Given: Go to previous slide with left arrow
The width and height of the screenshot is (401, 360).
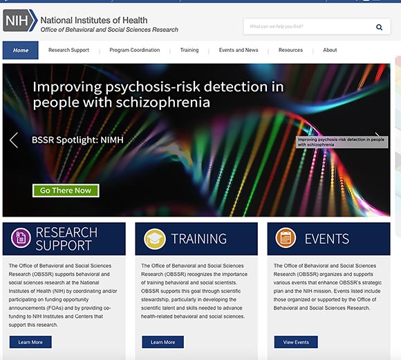Looking at the screenshot, I should pos(14,140).
